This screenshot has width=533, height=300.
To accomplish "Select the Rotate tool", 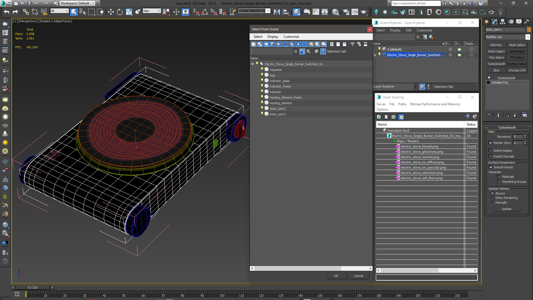I will [x=120, y=12].
